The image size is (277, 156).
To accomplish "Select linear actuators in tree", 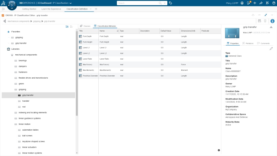I will pos(29,147).
